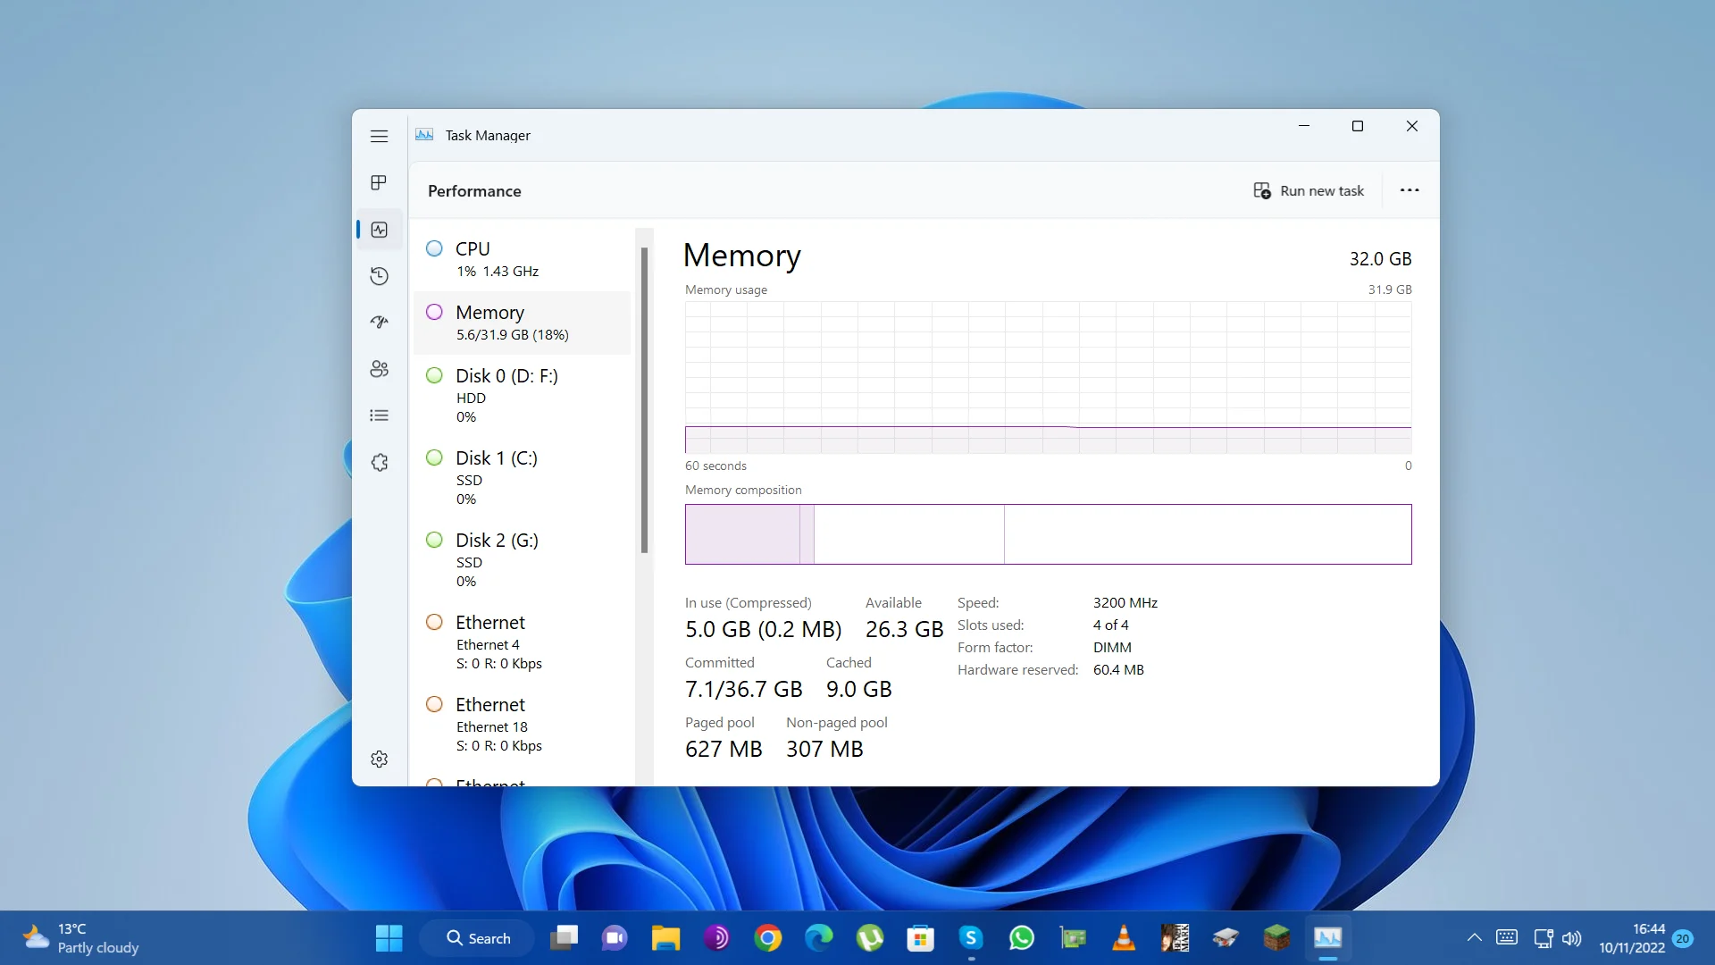Open the App history page icon
Viewport: 1715px width, 965px height.
[x=379, y=276]
